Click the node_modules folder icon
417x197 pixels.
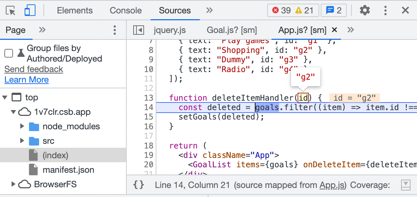tap(34, 126)
